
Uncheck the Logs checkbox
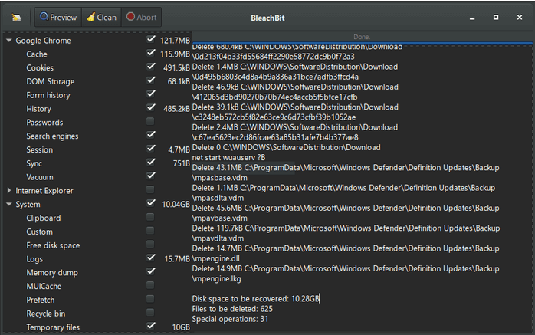(150, 258)
